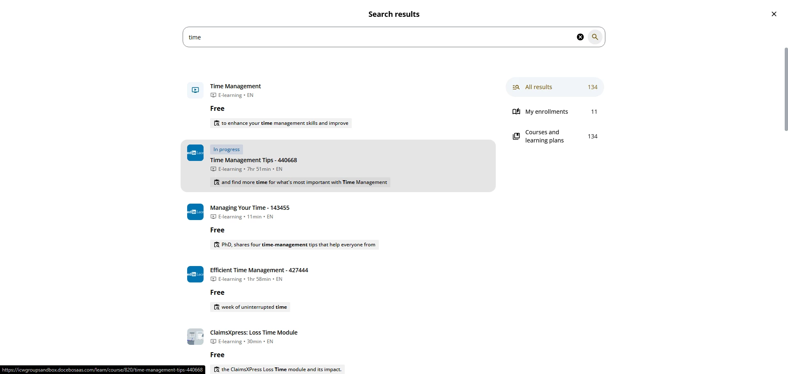788x374 pixels.
Task: Click the My enrollments book icon
Action: [516, 112]
